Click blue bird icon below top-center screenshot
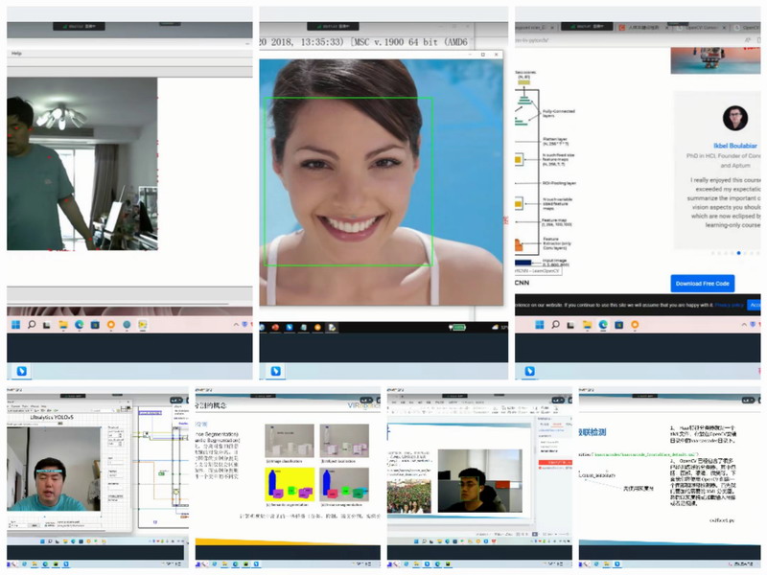Screen dimensions: 767x575 (275, 371)
